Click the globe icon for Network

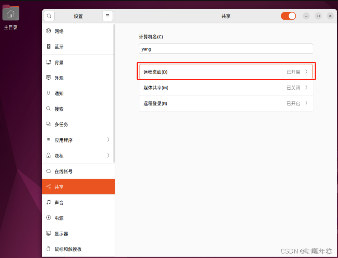(49, 31)
